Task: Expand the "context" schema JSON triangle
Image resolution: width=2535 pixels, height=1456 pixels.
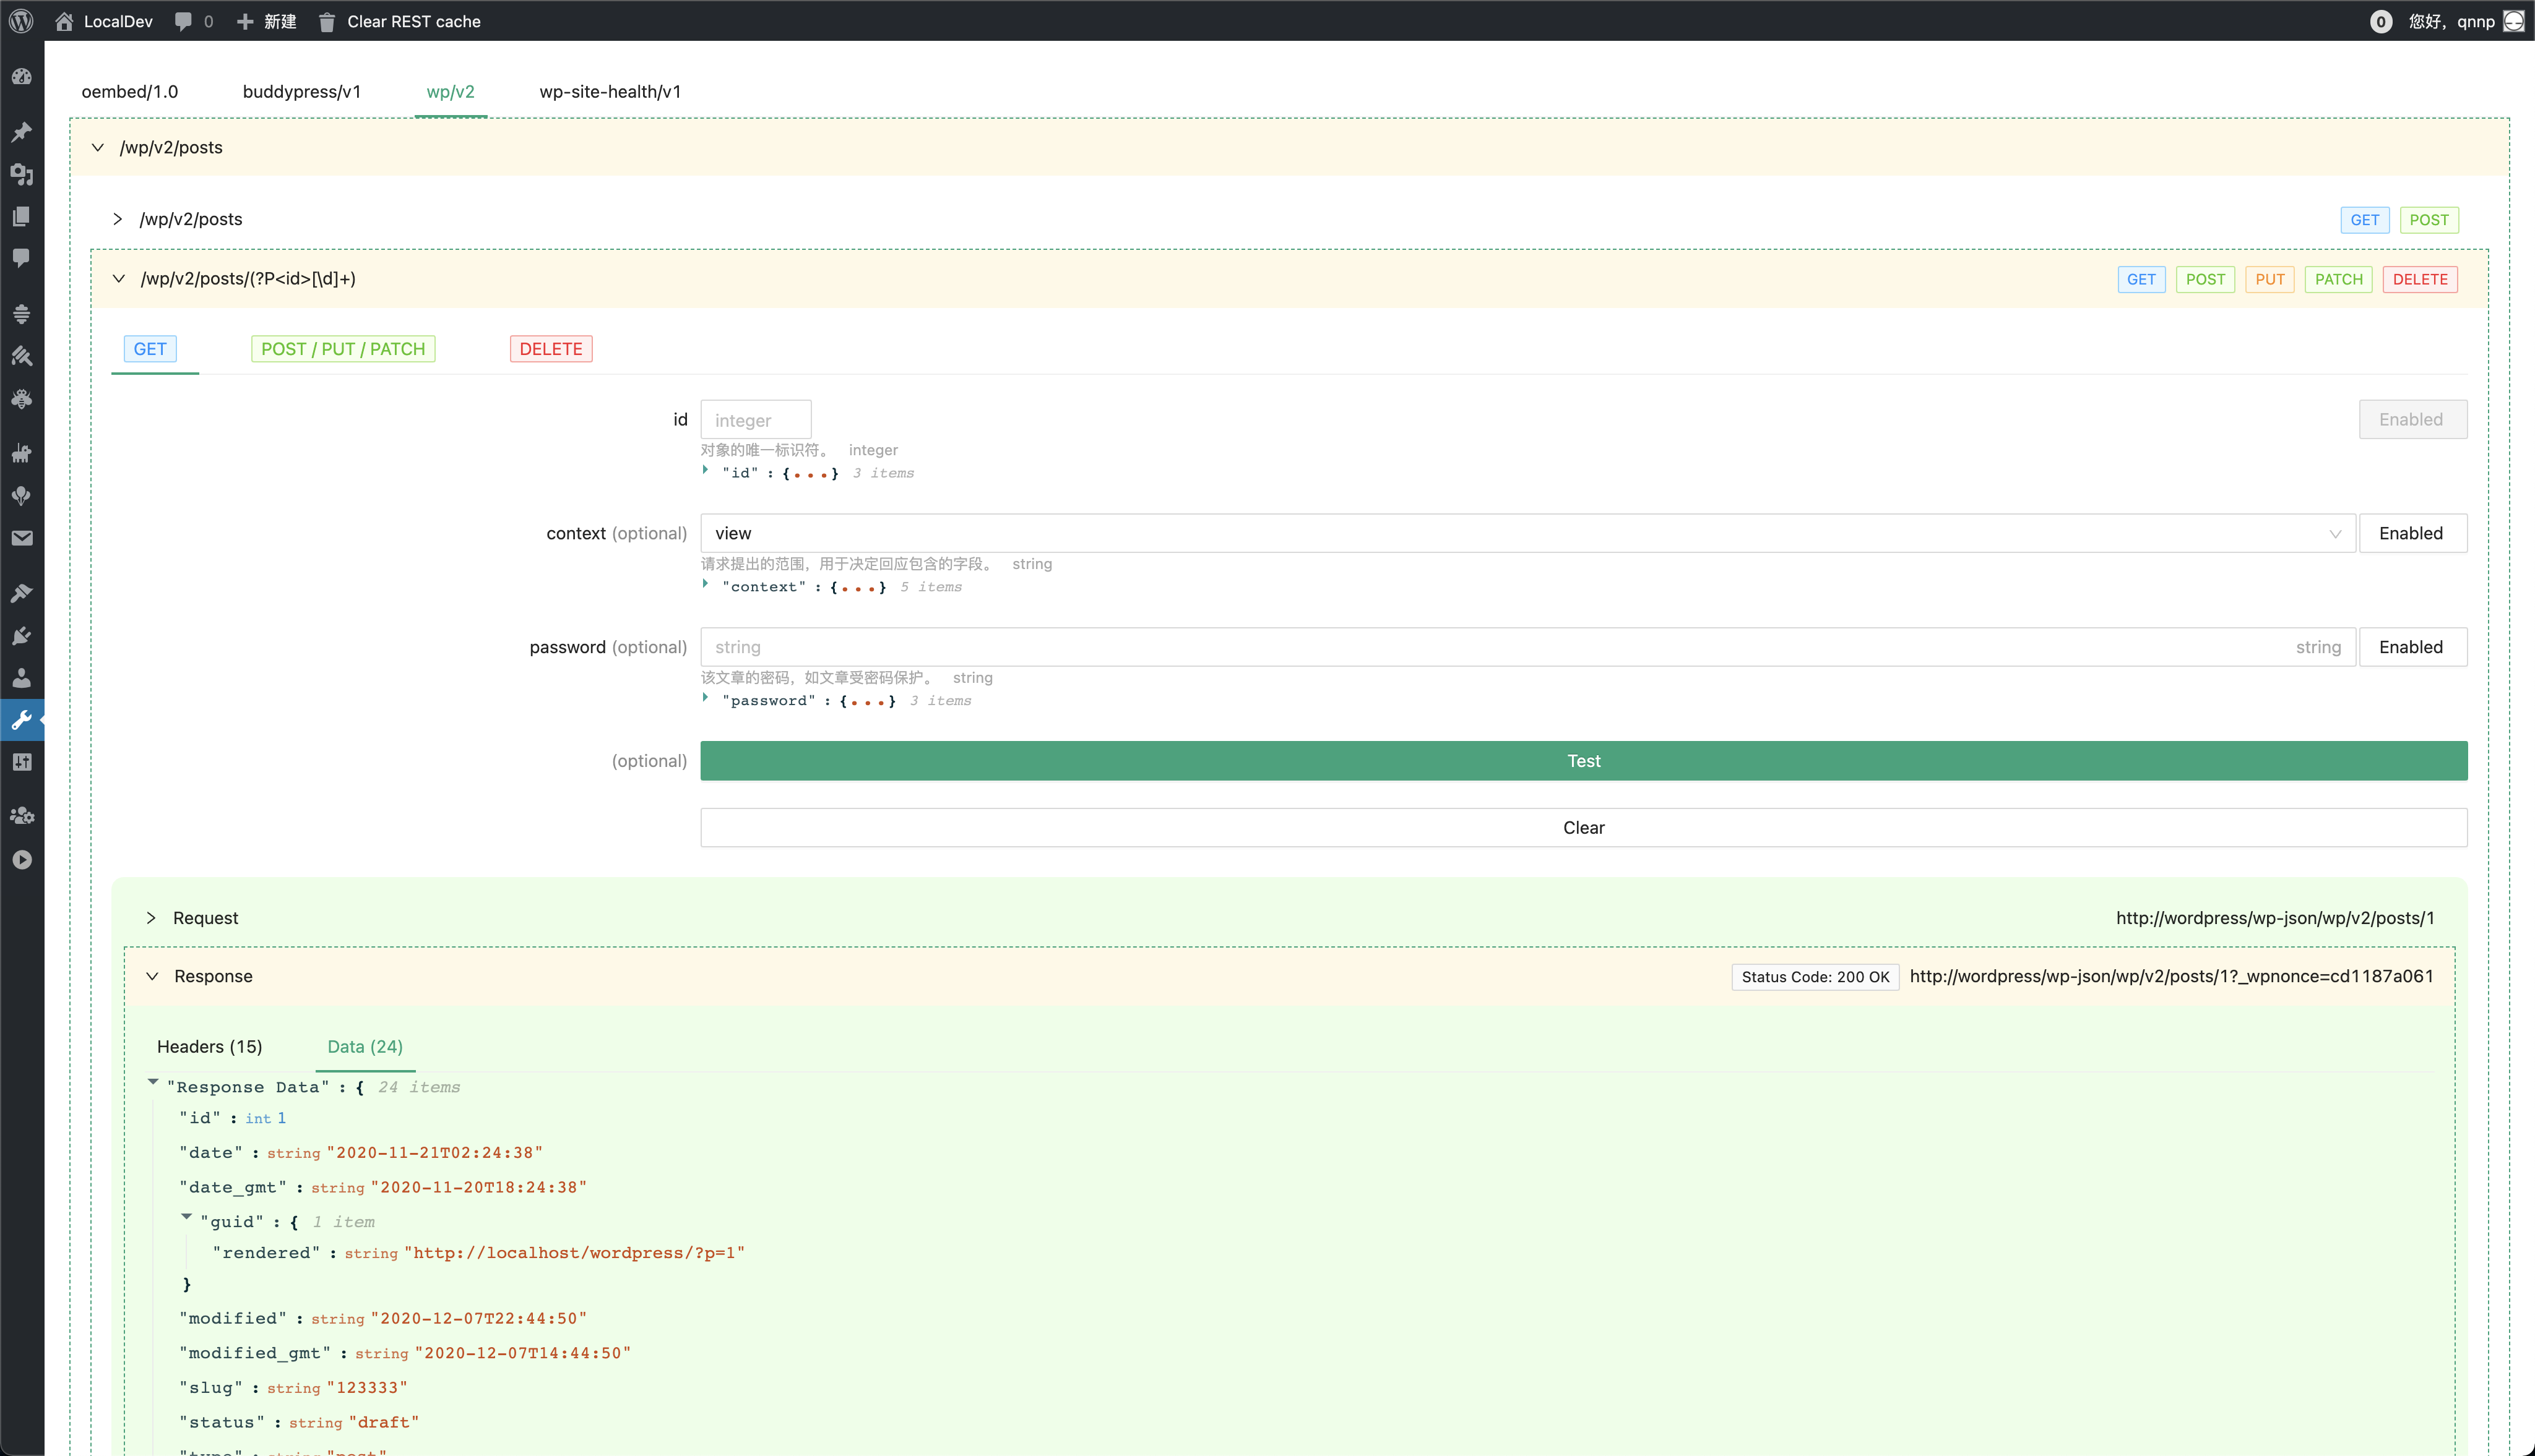Action: 706,584
